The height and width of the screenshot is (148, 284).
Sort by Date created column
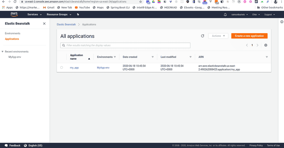click(138, 57)
